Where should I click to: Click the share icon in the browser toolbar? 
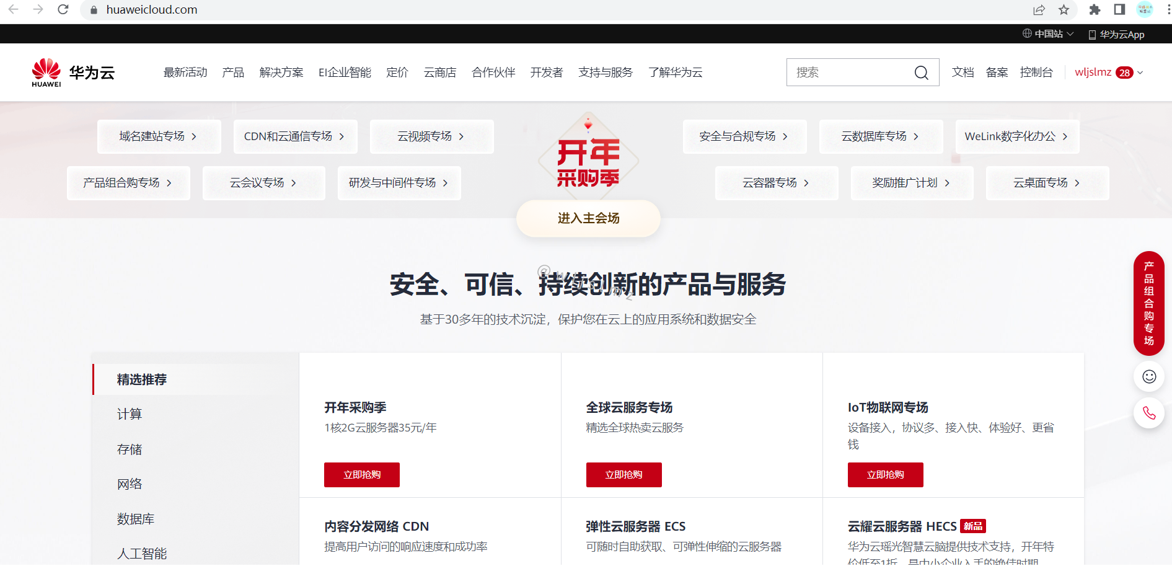pyautogui.click(x=1038, y=10)
